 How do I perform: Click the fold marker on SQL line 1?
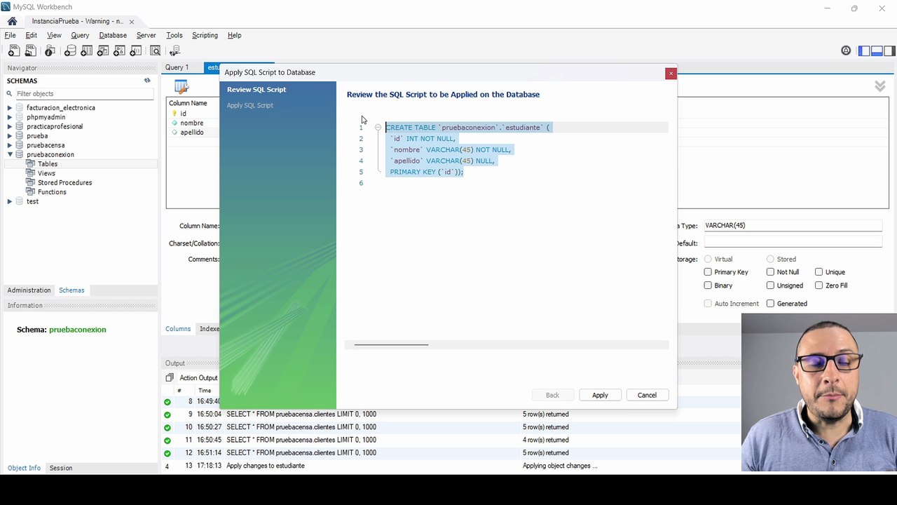(x=378, y=128)
